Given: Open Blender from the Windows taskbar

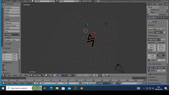Looking at the screenshot, I should coord(81,88).
